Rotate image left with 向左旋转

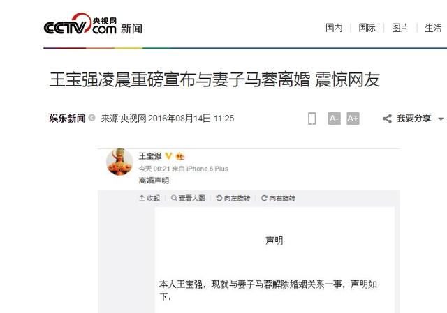(x=233, y=198)
